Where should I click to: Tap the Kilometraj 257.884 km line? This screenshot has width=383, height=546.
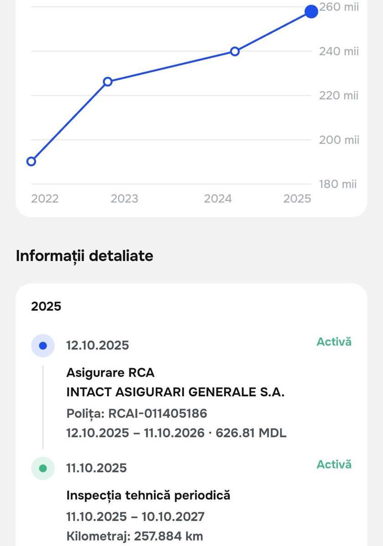coord(135,536)
